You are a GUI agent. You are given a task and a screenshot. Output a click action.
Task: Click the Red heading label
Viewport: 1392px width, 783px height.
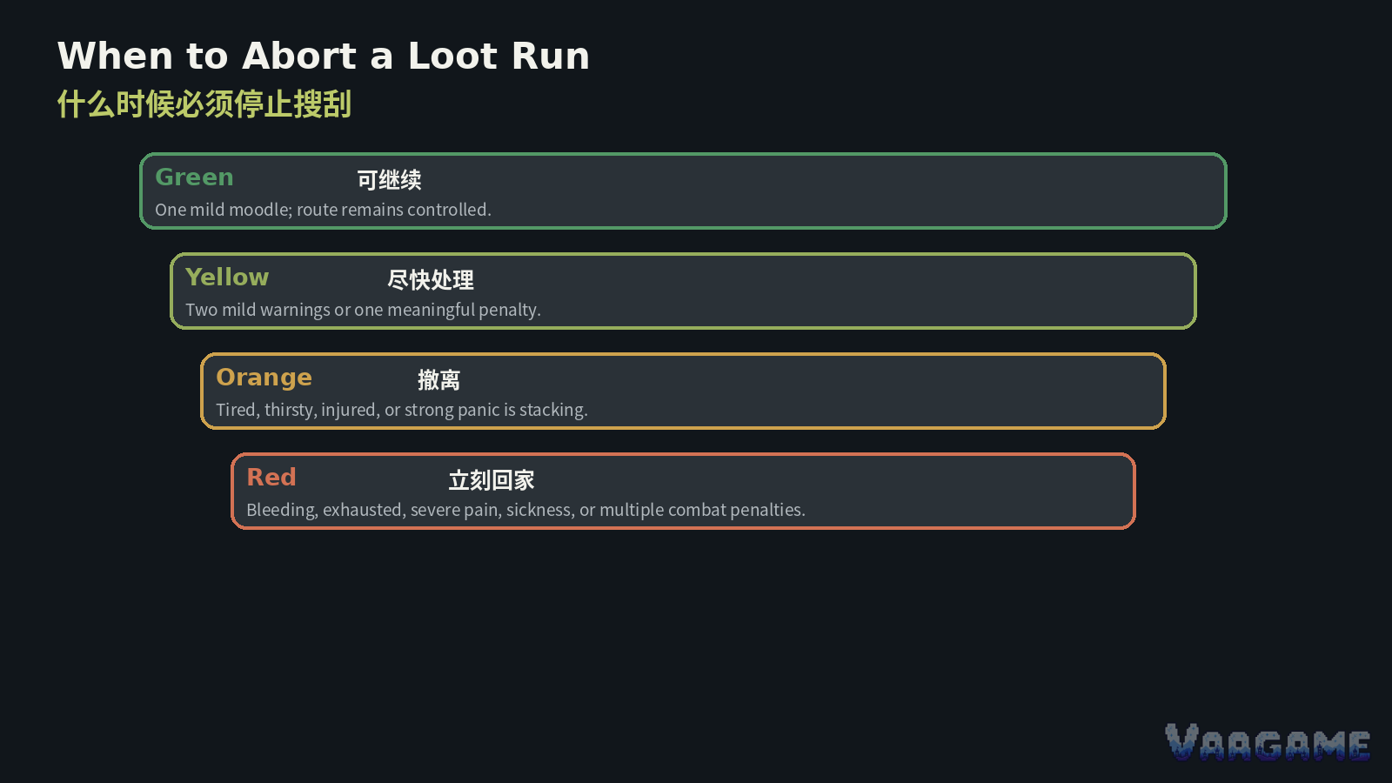point(271,478)
